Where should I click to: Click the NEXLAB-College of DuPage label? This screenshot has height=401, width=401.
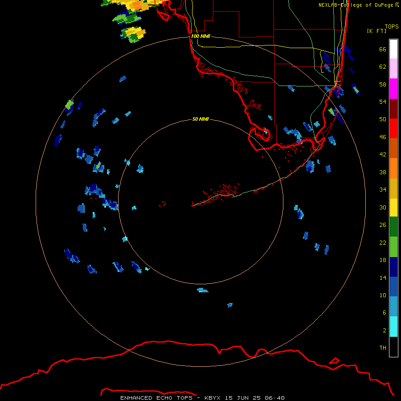click(356, 5)
